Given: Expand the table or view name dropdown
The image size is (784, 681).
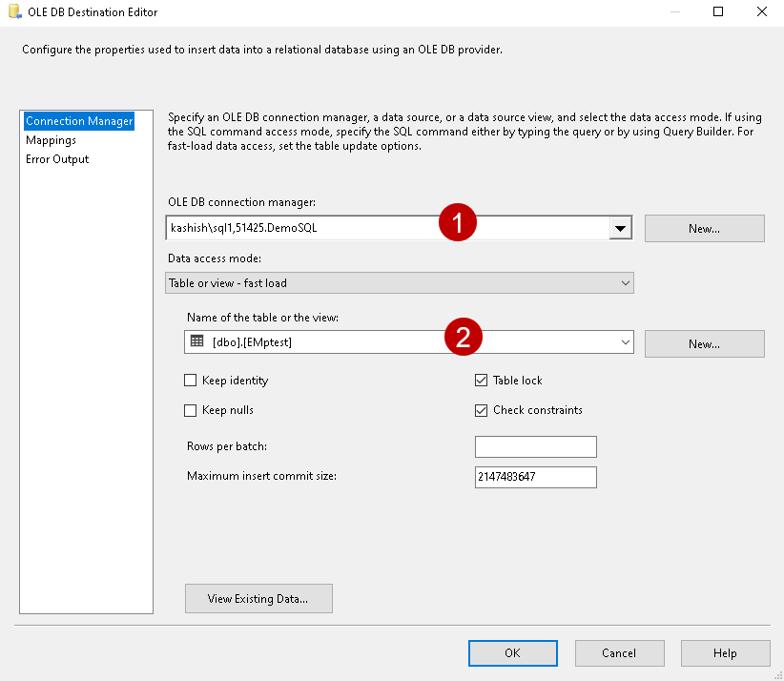Looking at the screenshot, I should coord(626,342).
